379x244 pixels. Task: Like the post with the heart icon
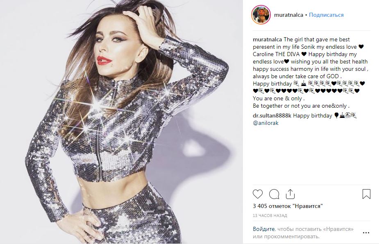258,194
